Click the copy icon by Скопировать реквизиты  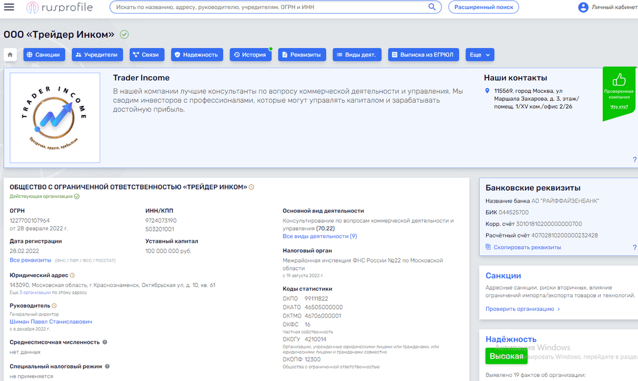click(489, 247)
